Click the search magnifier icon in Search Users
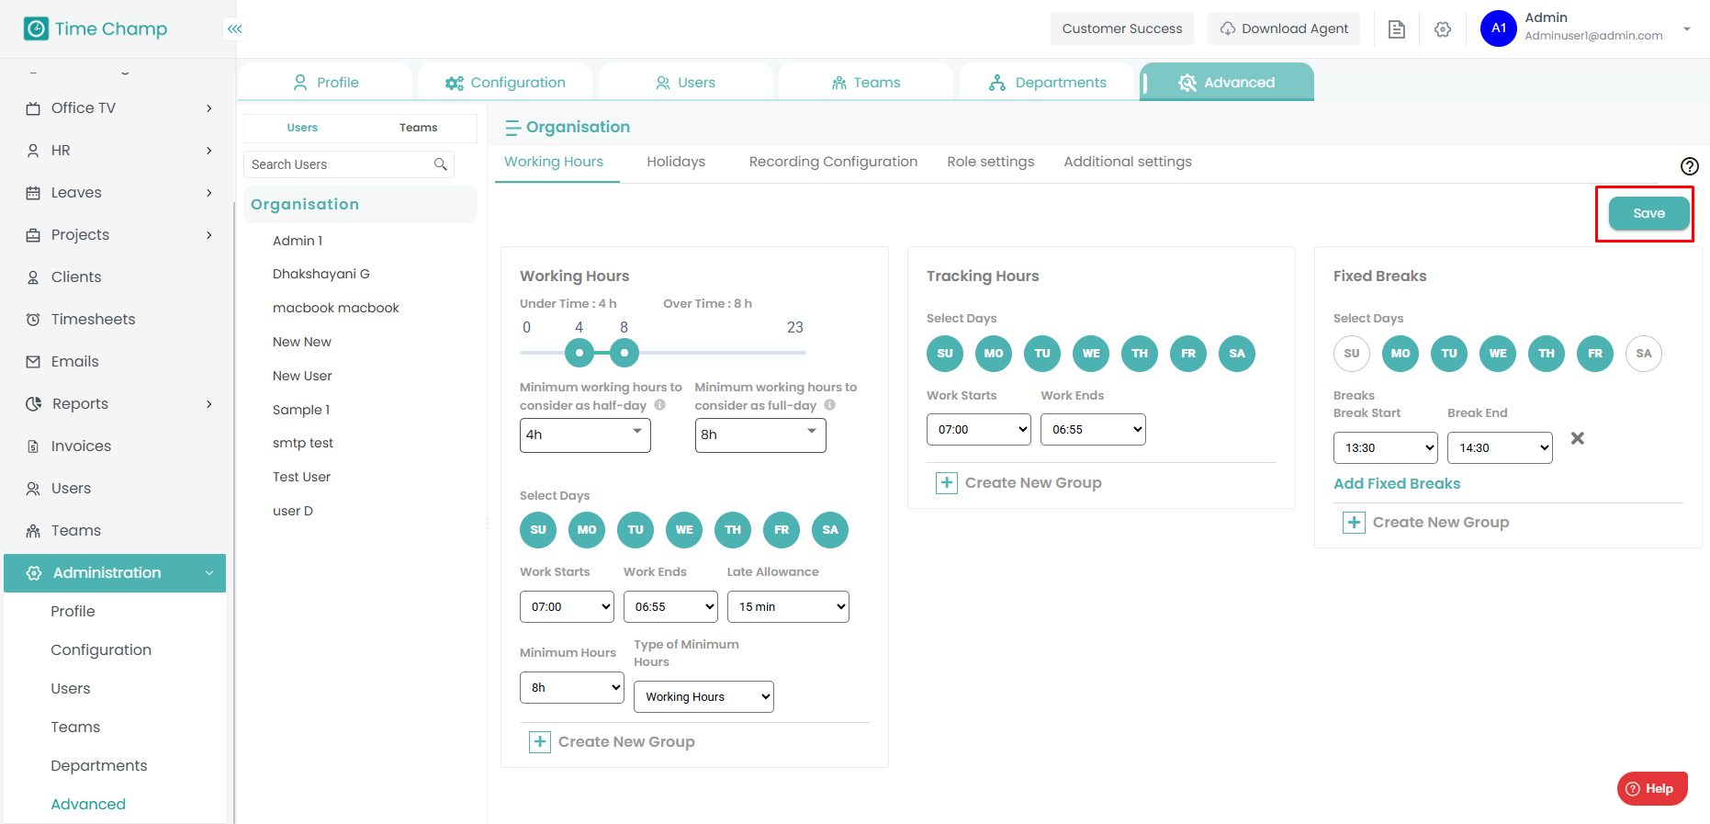The height and width of the screenshot is (824, 1710). [x=441, y=164]
